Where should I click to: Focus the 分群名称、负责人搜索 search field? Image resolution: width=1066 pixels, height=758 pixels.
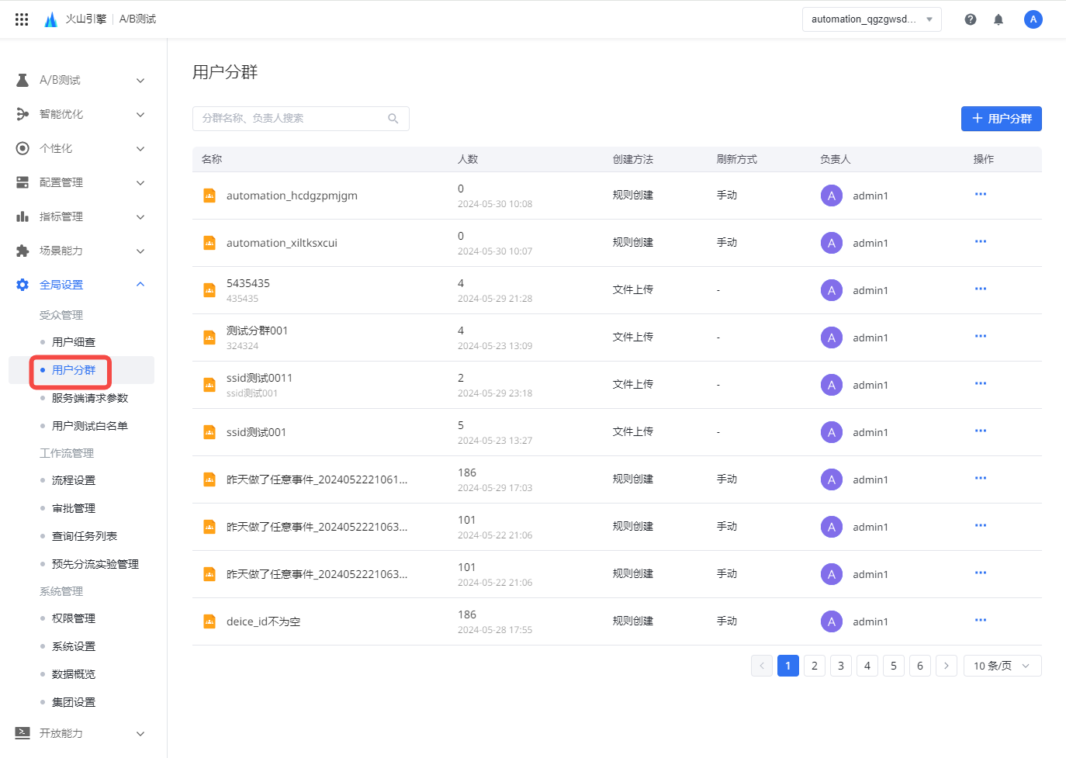[x=301, y=119]
